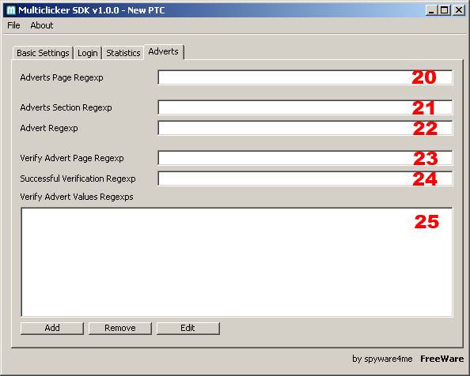The height and width of the screenshot is (376, 470).
Task: Focus the Adverts Page Regexp field
Action: tap(305, 77)
